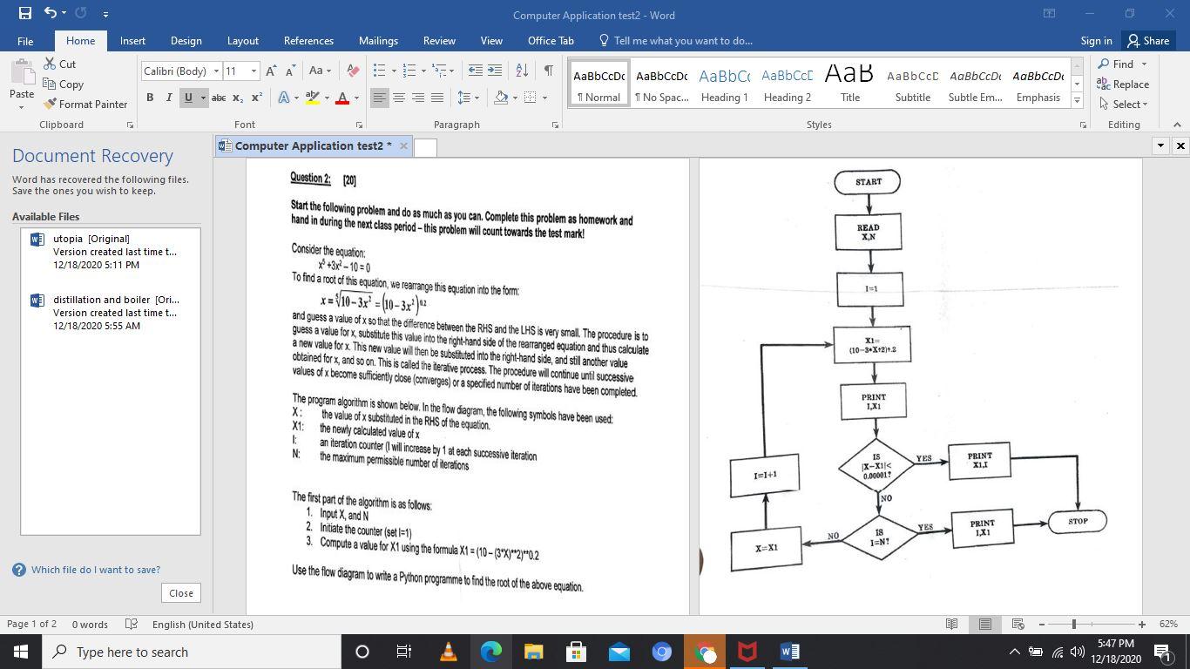Click the center alignment icon
The image size is (1190, 669).
pos(398,98)
